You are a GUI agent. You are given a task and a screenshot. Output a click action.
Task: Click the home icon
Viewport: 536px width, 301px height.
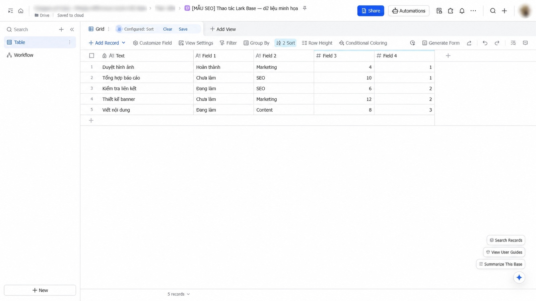(x=21, y=11)
